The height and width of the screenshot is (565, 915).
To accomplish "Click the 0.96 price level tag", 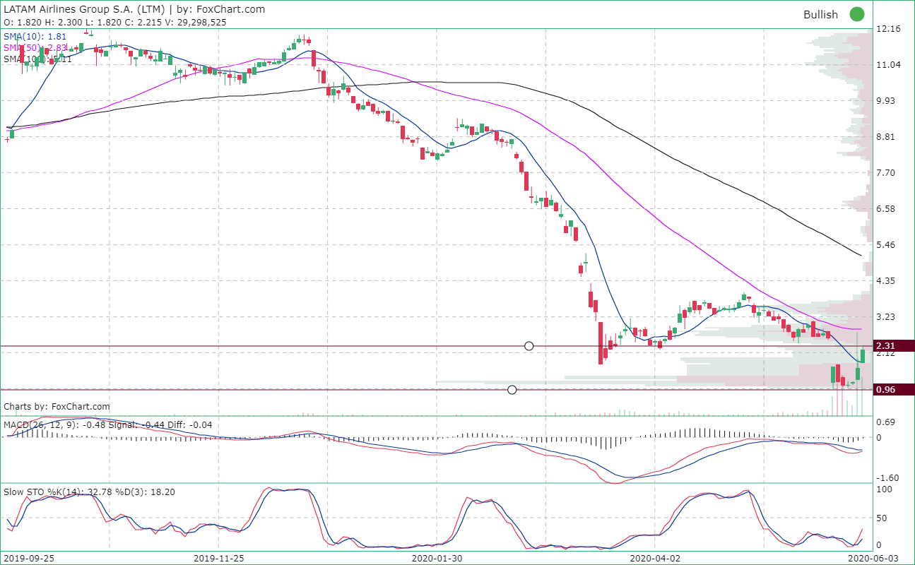I will tap(894, 389).
